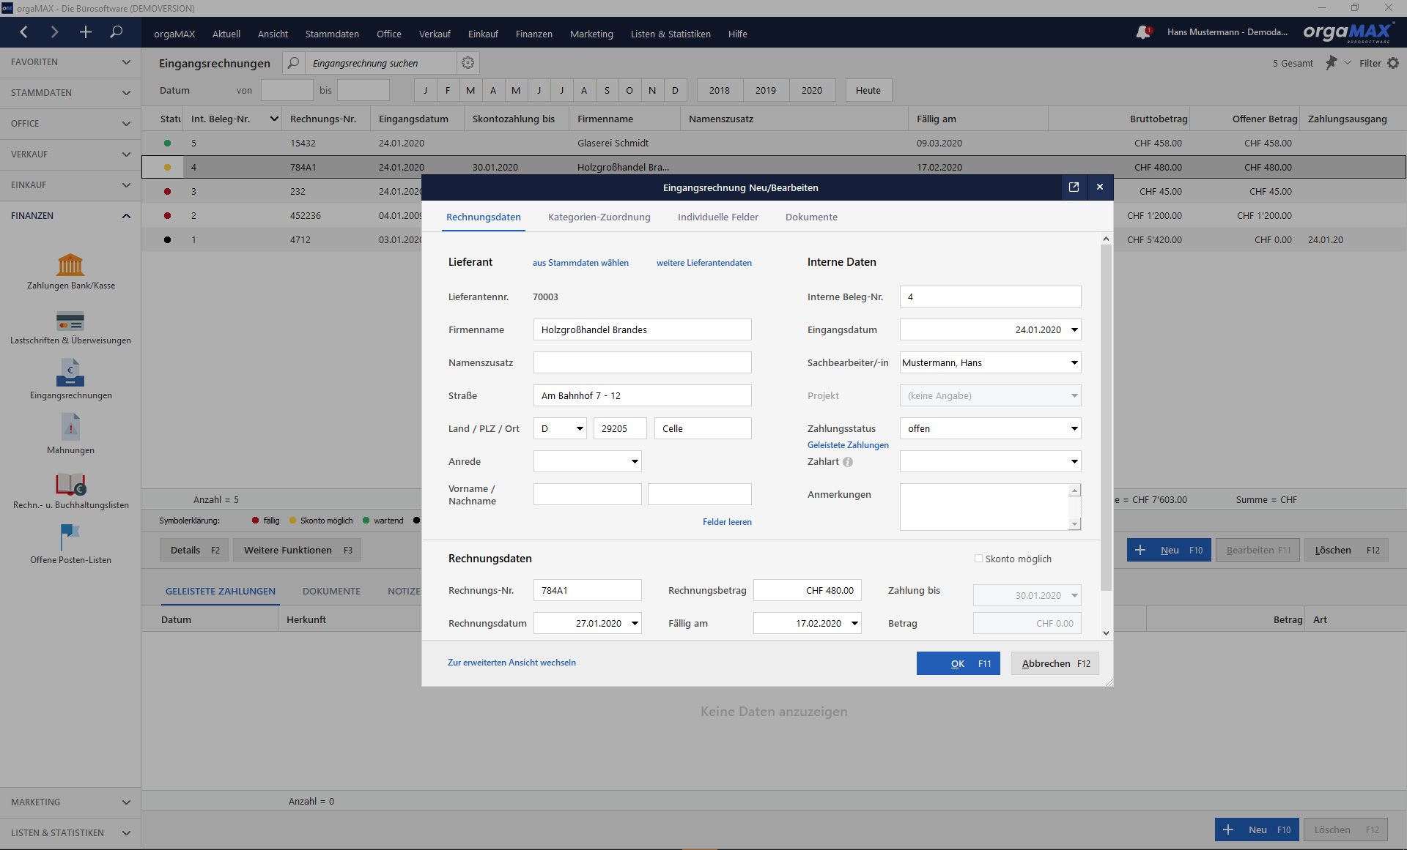This screenshot has height=850, width=1407.
Task: Open the Land country dropdown
Action: pyautogui.click(x=580, y=429)
